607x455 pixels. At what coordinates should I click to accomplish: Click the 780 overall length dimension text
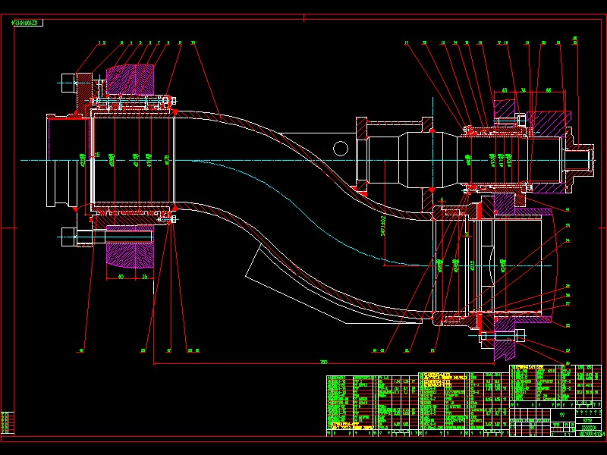pos(322,362)
